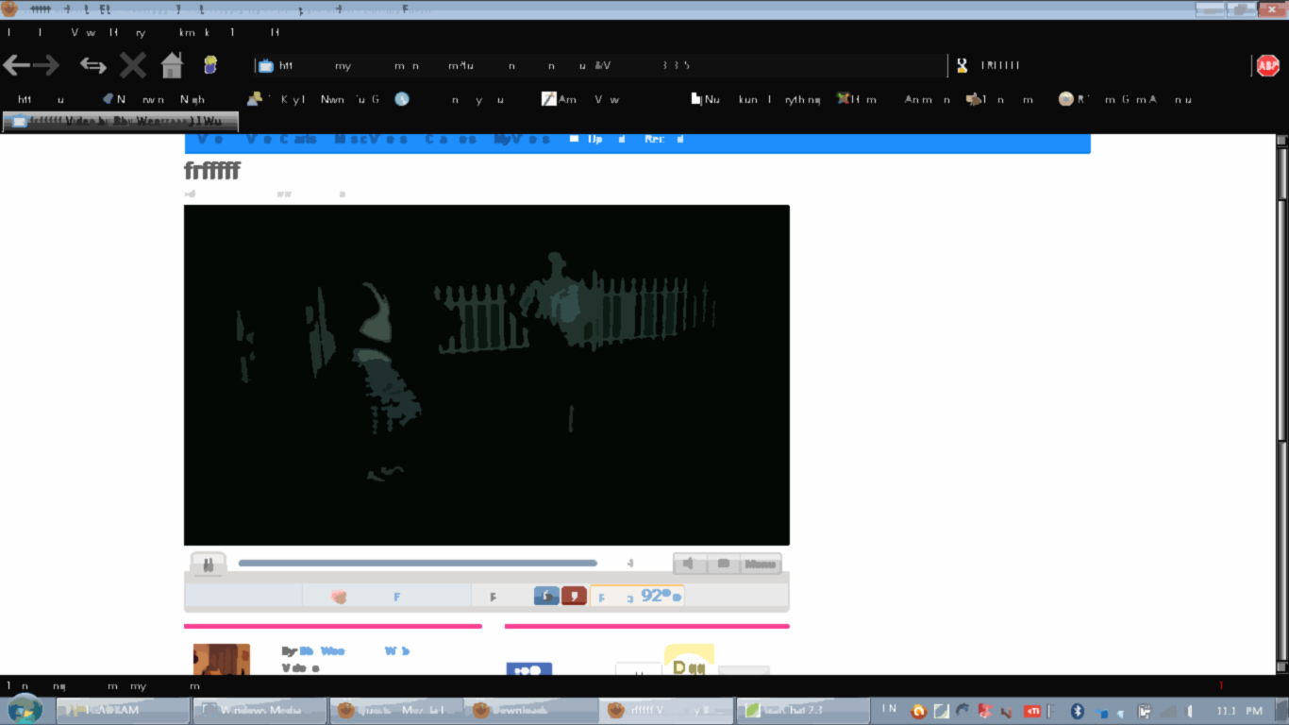
Task: Pause the video playback
Action: pos(208,564)
